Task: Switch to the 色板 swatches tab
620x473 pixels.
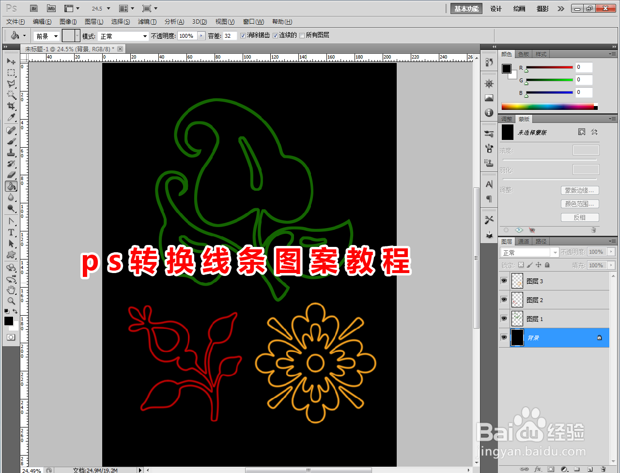Action: 524,54
